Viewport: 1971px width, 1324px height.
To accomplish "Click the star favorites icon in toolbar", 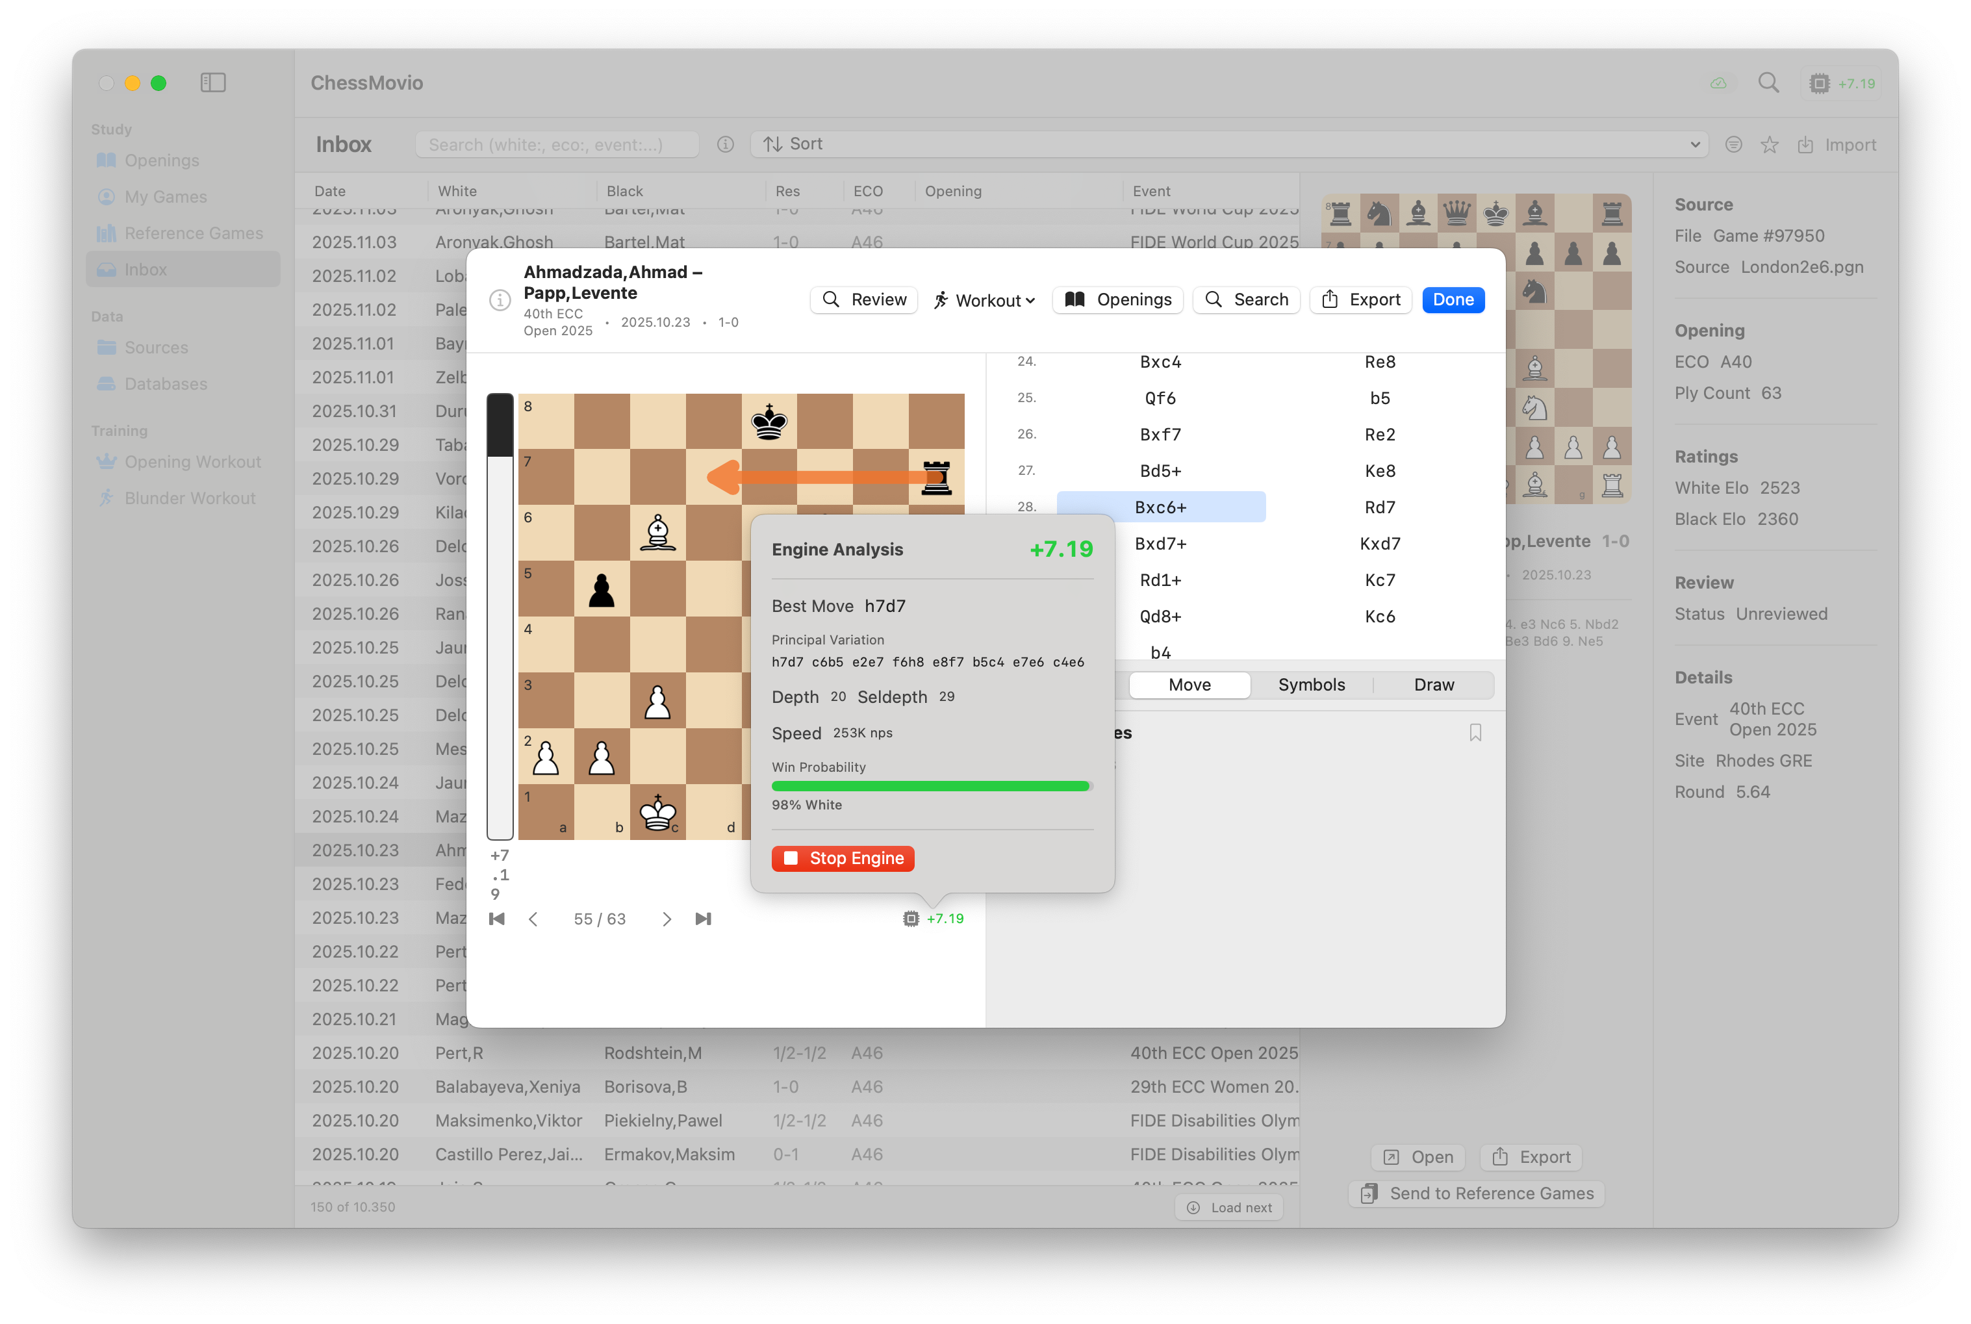I will tap(1769, 144).
